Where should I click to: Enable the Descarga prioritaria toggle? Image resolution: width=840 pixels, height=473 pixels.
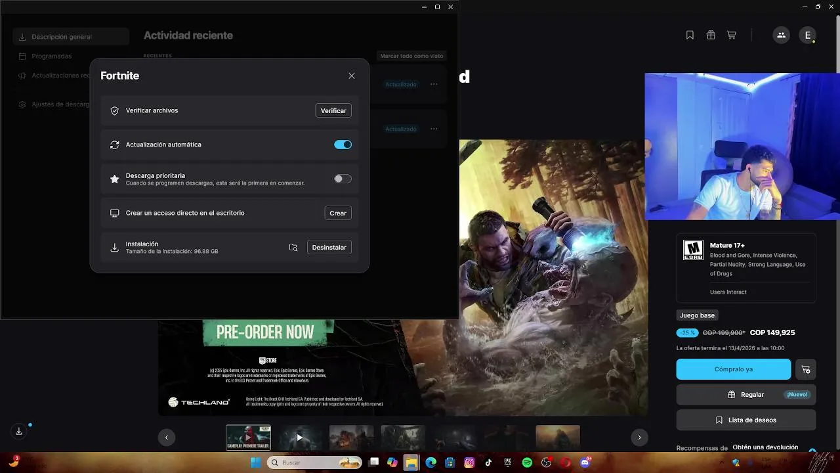click(343, 179)
